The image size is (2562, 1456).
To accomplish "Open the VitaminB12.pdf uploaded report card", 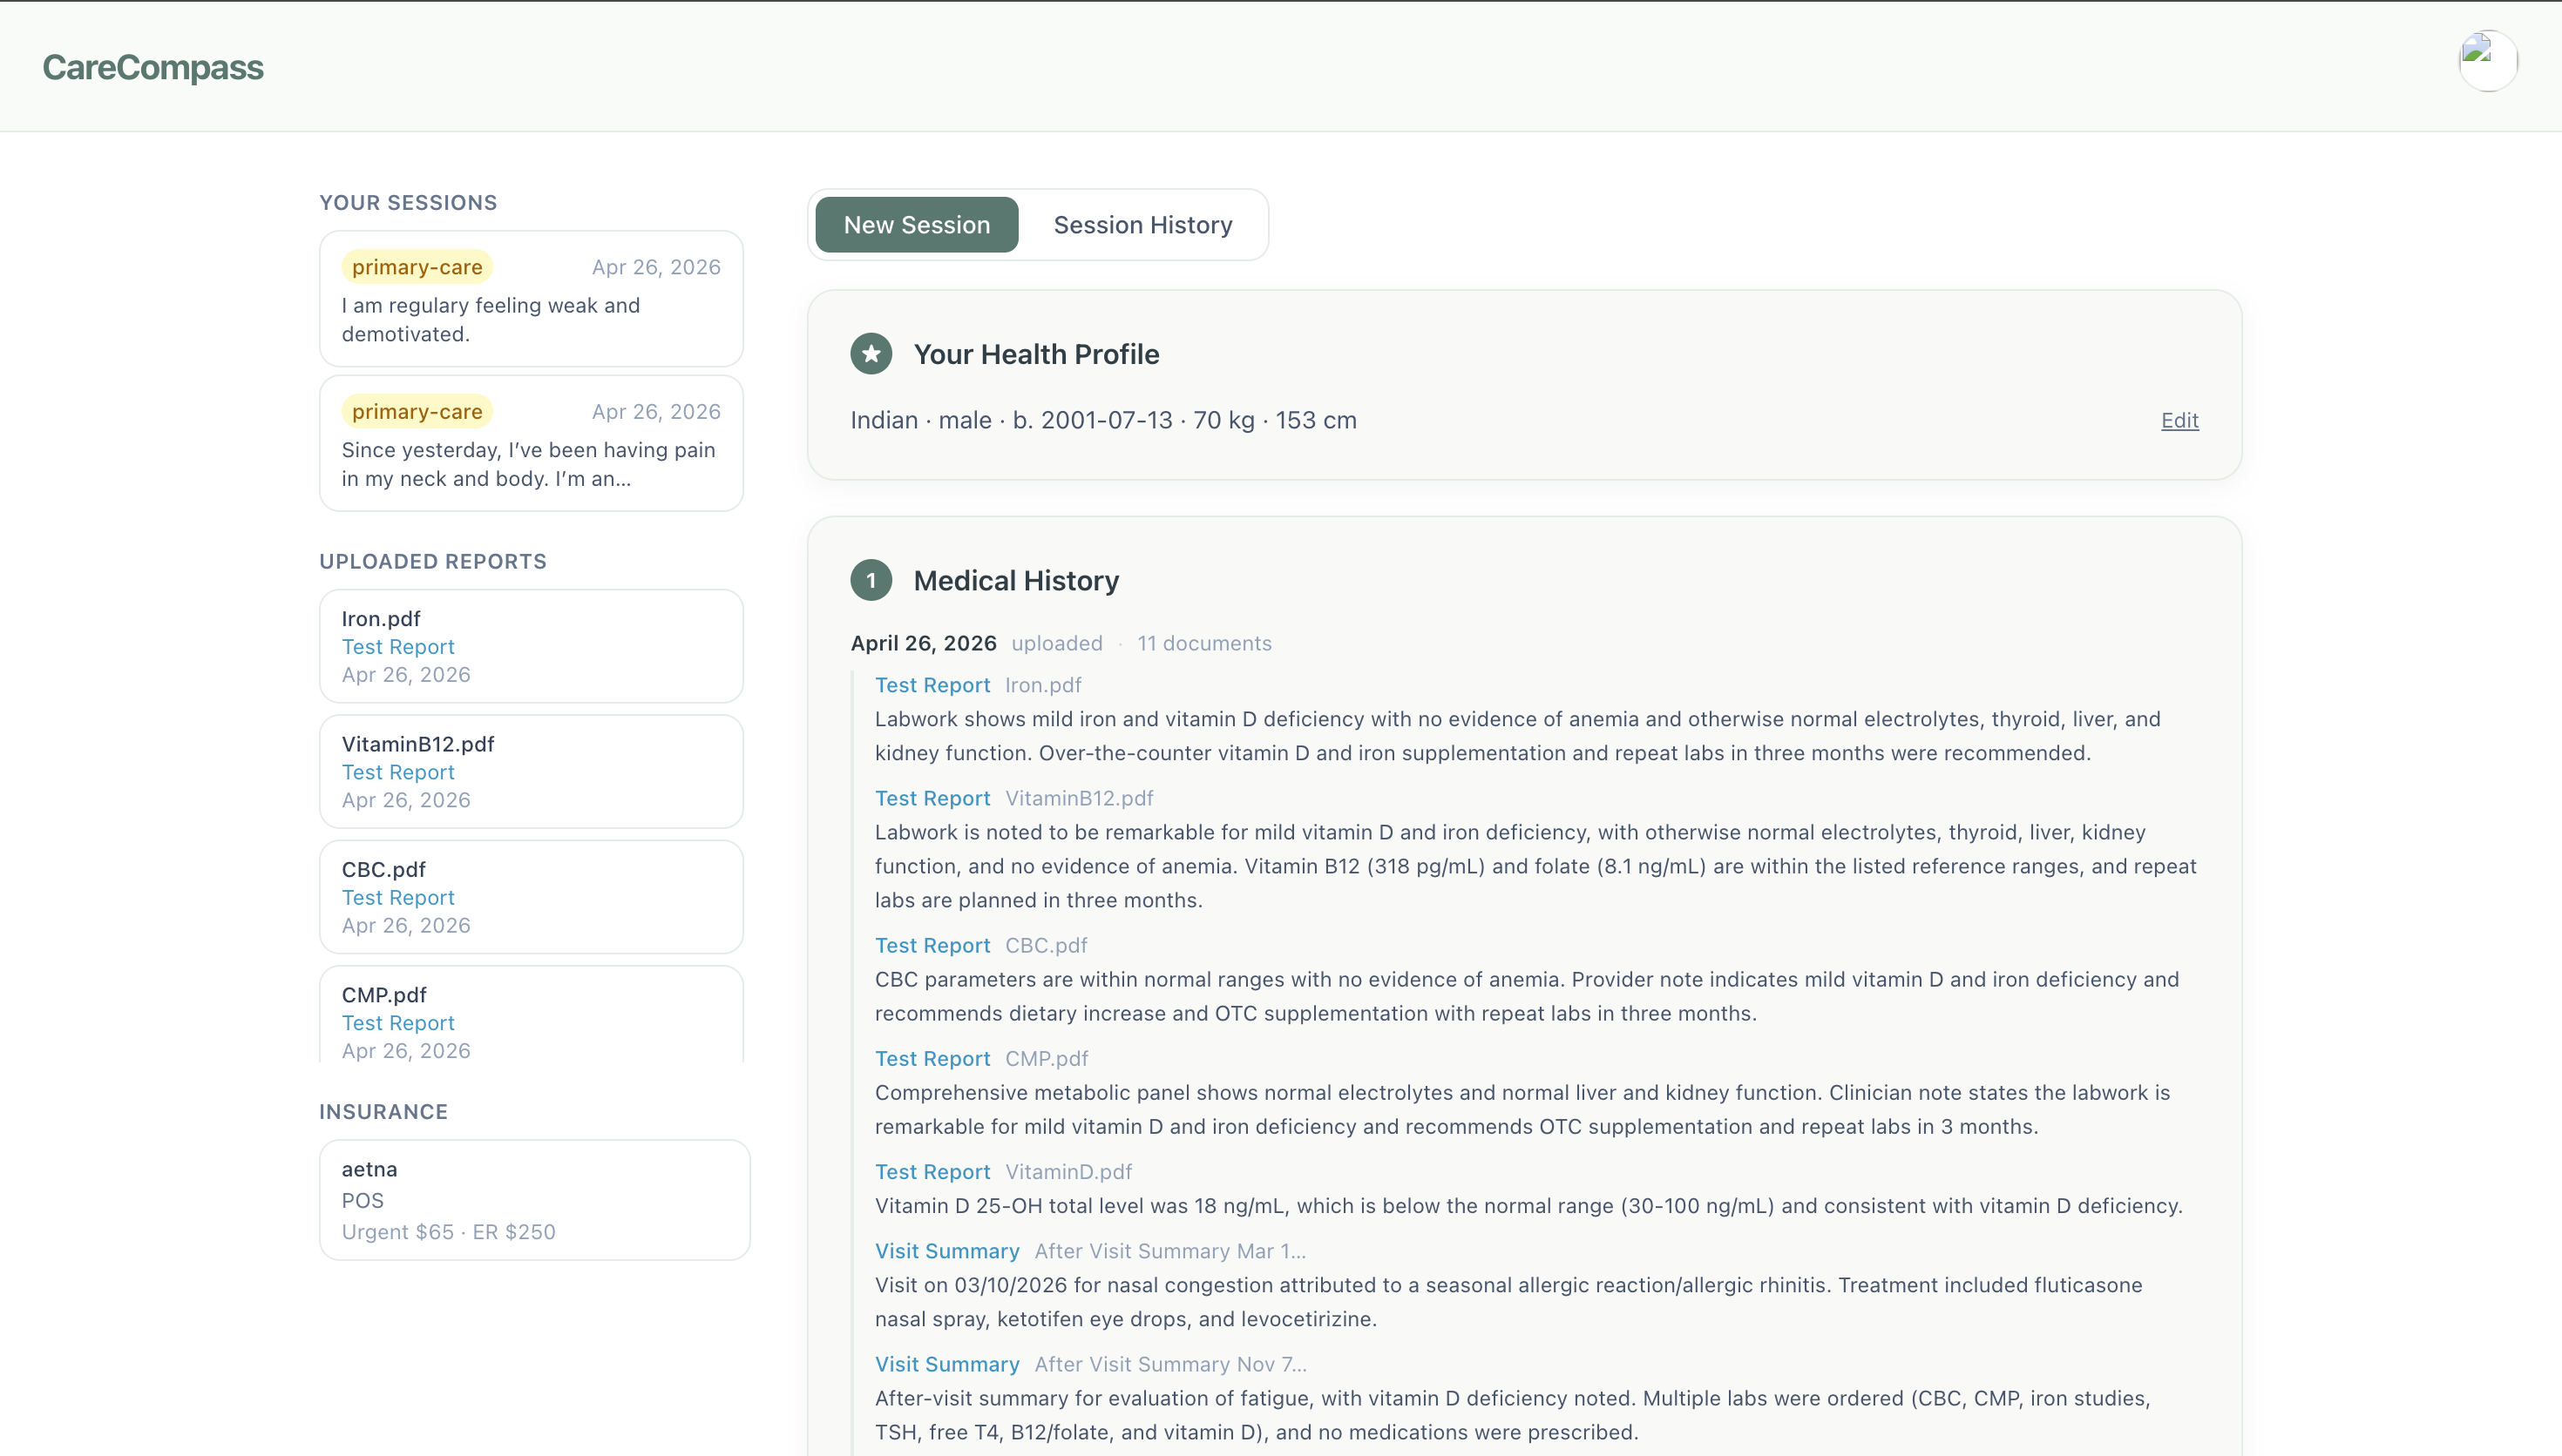I will pyautogui.click(x=530, y=771).
